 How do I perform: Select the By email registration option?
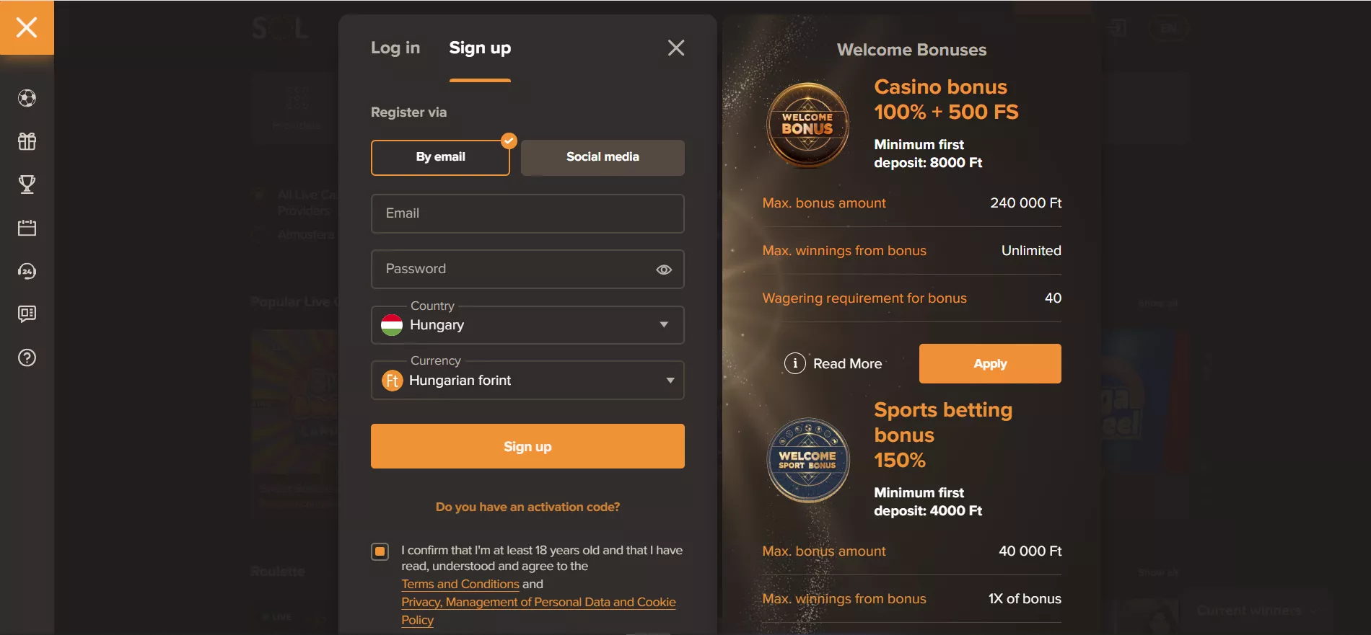click(x=440, y=157)
